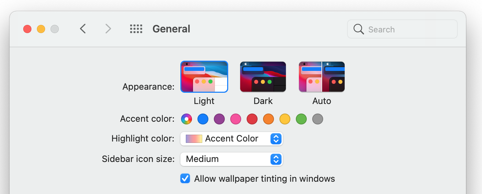Show all preferences grid icon
The height and width of the screenshot is (194, 482).
[136, 29]
